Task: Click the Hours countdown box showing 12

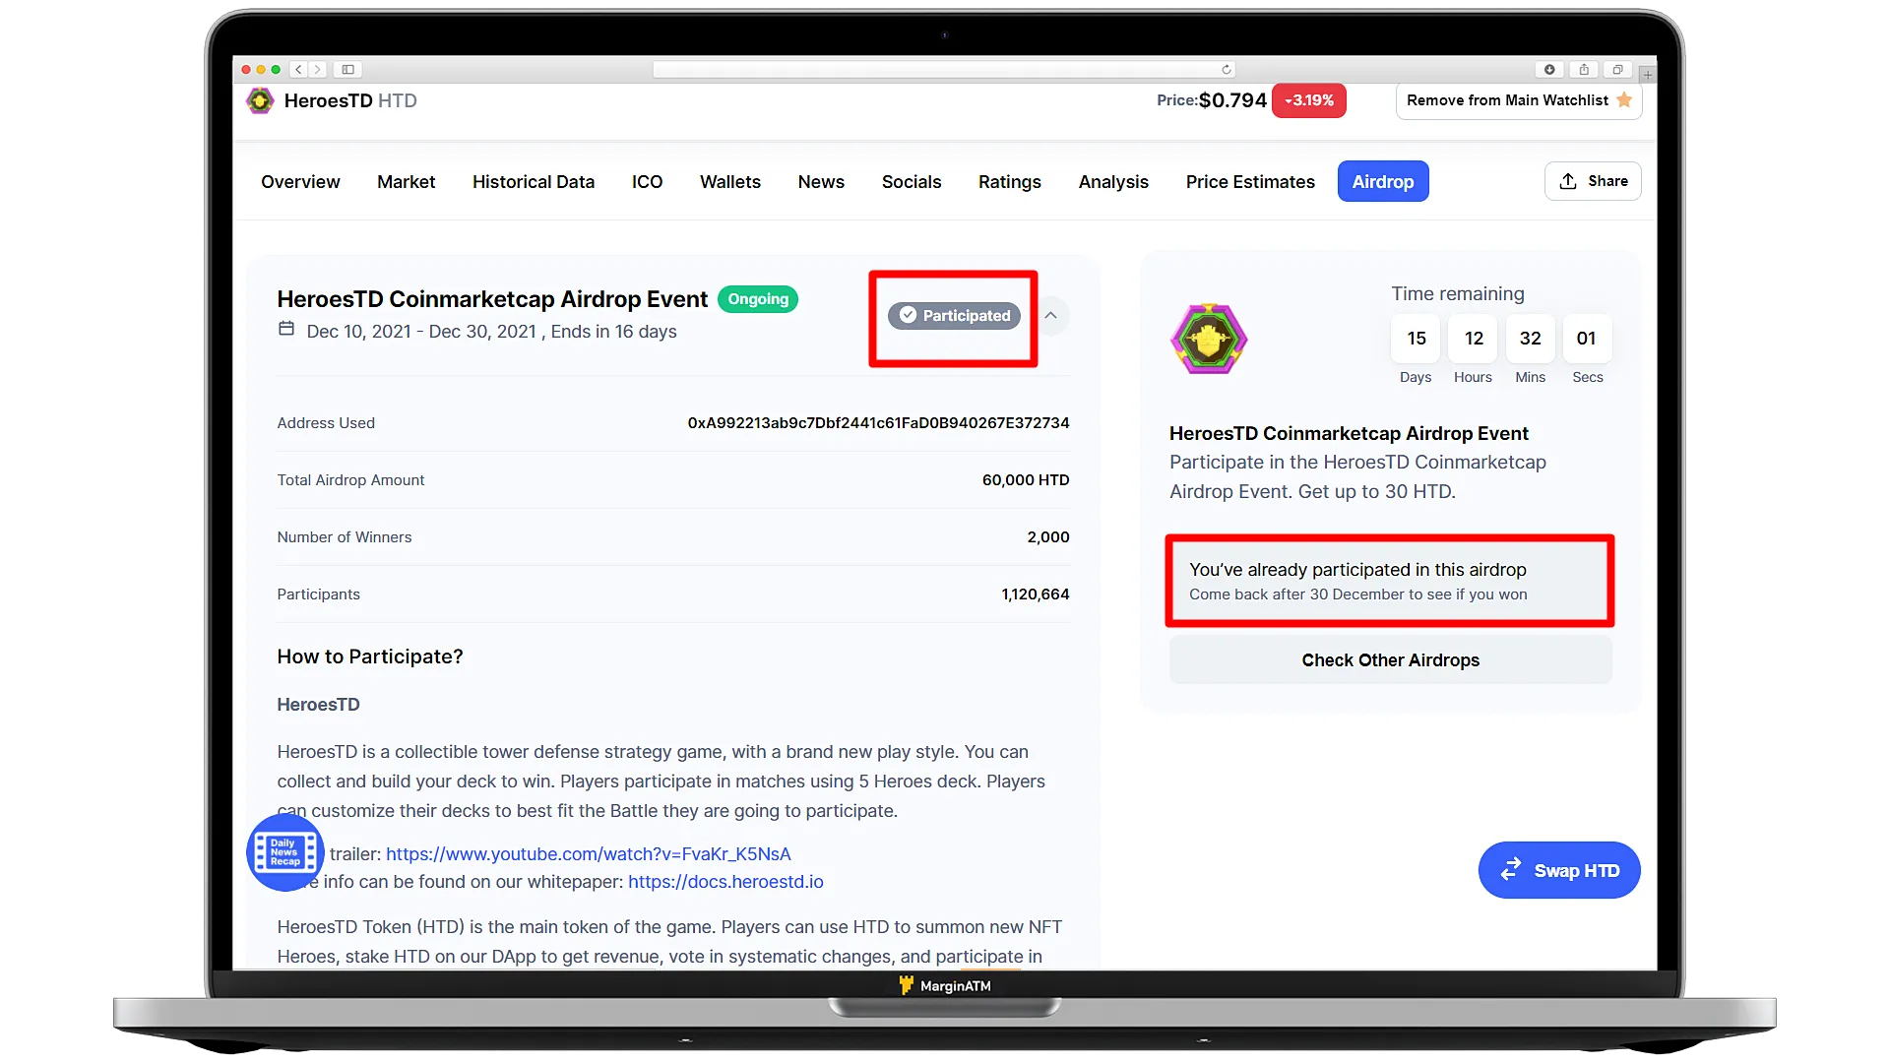Action: (1473, 339)
